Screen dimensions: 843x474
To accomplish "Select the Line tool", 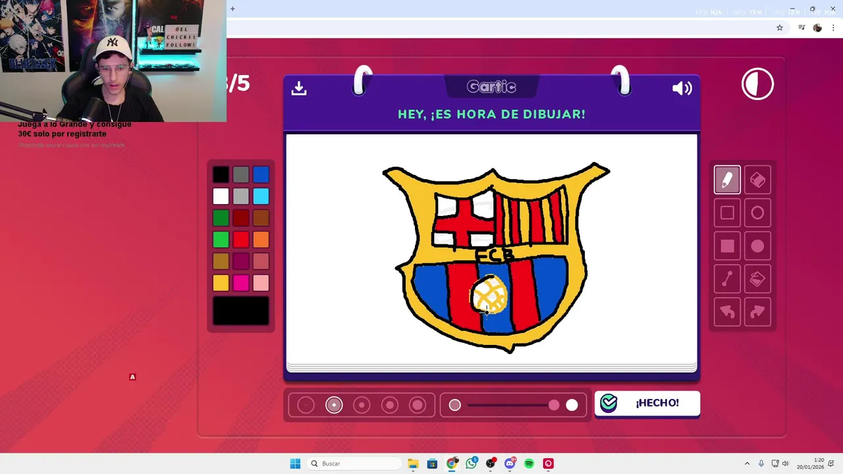I will coord(727,279).
